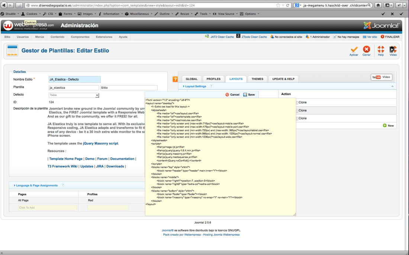
Task: Click the red X icon in developer toolbar
Action: (392, 14)
